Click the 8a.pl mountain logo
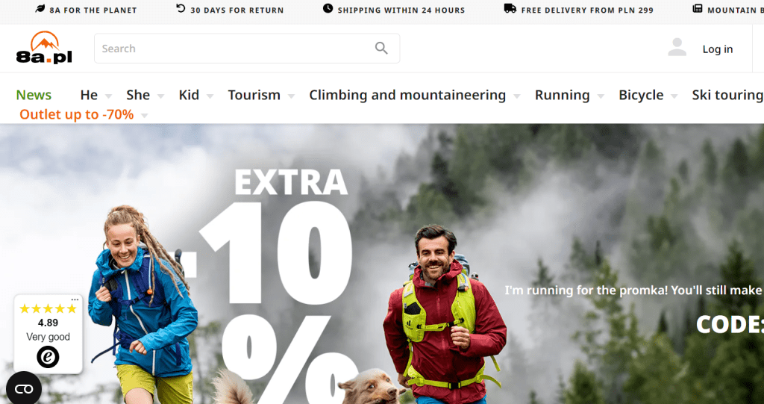Image resolution: width=764 pixels, height=404 pixels. [44, 48]
